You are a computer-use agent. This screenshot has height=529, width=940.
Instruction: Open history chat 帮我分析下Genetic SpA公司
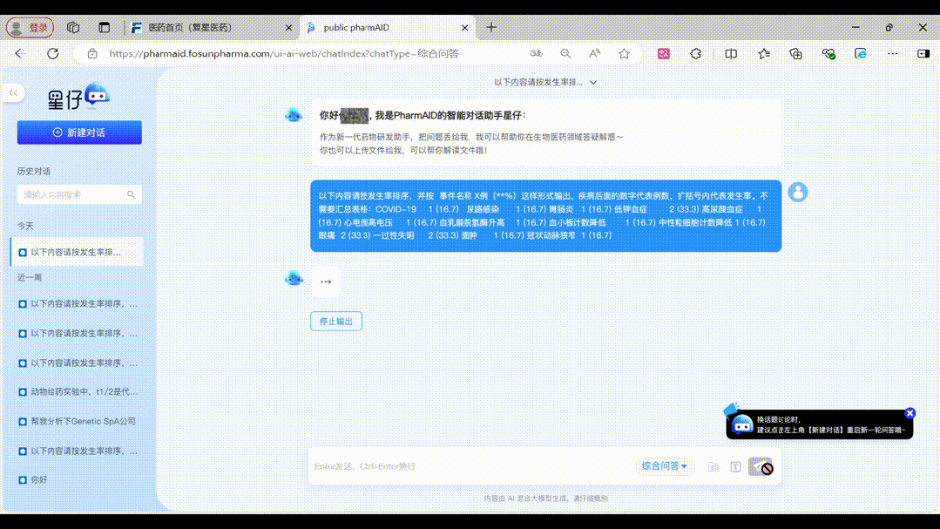[82, 421]
